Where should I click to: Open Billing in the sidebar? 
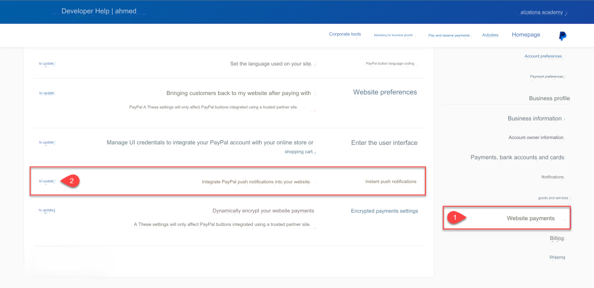click(557, 238)
